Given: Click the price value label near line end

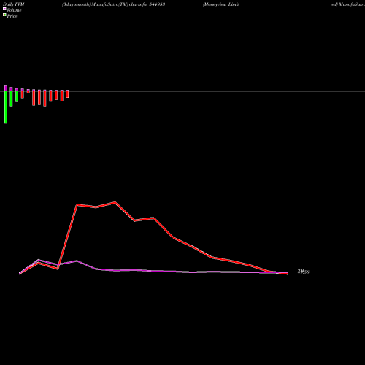Looking at the screenshot, I should 304,272.
